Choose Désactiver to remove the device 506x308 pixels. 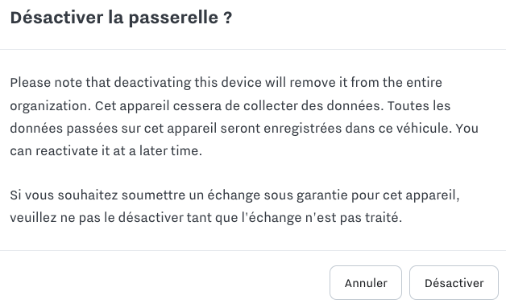454,283
